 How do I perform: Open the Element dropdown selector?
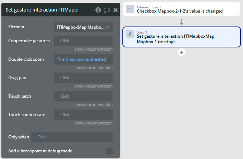[x=83, y=27]
